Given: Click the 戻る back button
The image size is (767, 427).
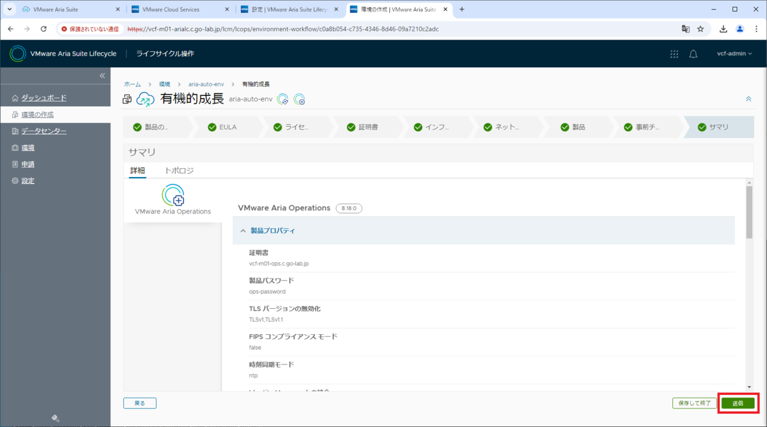Looking at the screenshot, I should point(140,403).
